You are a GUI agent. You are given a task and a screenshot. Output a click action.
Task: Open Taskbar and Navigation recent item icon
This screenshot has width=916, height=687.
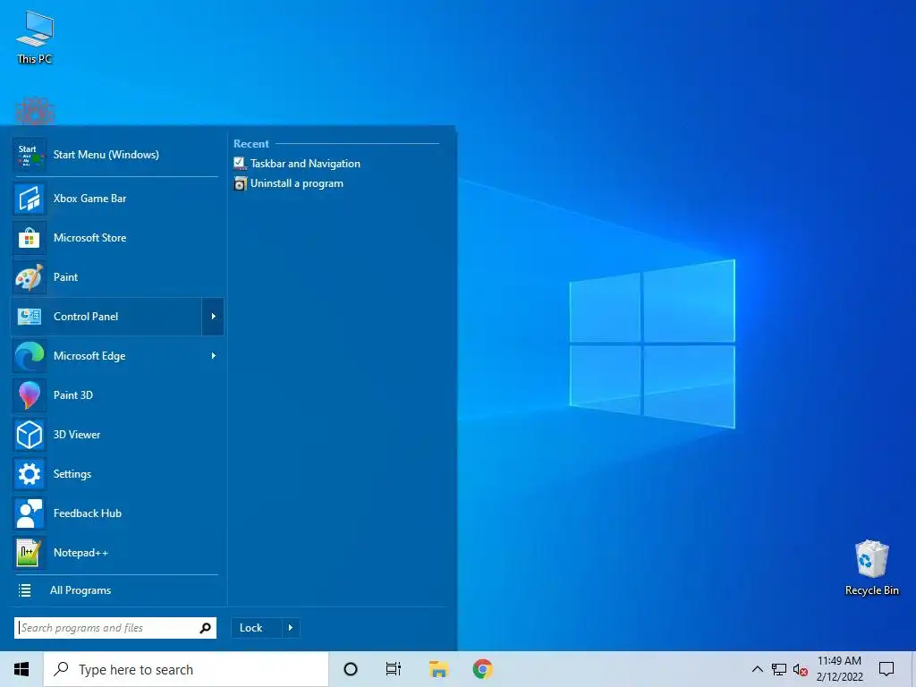pyautogui.click(x=240, y=164)
